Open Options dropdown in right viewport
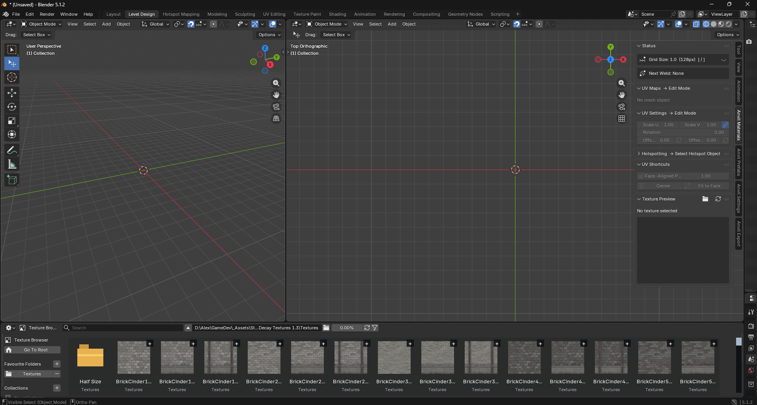This screenshot has width=757, height=405. click(x=728, y=35)
